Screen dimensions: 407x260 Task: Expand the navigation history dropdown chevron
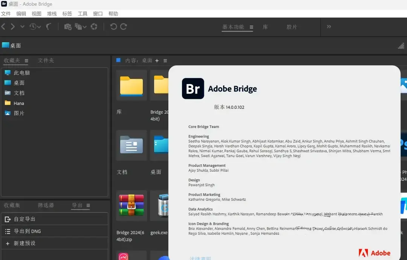[22, 27]
